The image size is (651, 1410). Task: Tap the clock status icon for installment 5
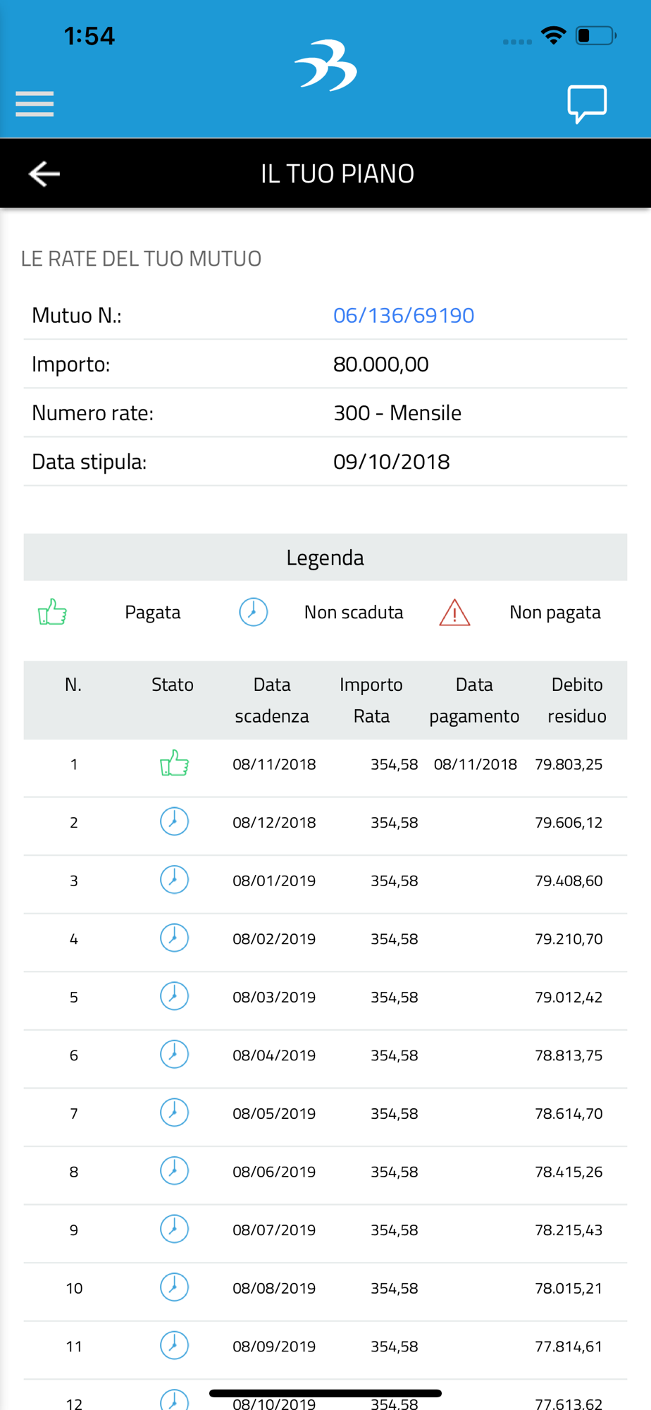tap(174, 996)
